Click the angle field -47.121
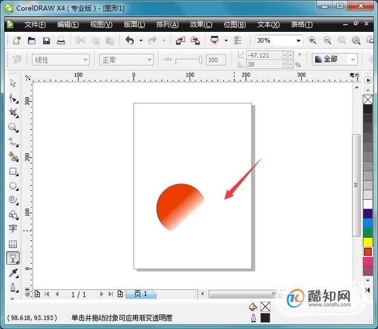The image size is (378, 329). 265,55
